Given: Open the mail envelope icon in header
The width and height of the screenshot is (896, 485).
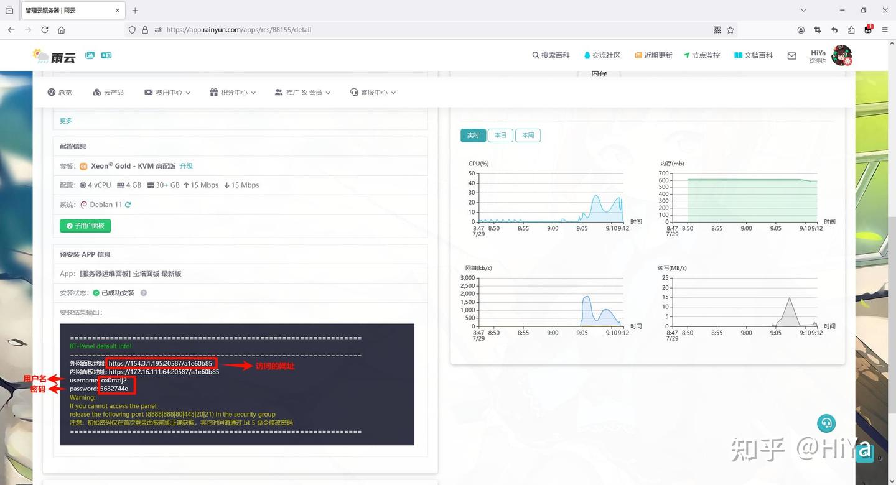Looking at the screenshot, I should point(791,55).
